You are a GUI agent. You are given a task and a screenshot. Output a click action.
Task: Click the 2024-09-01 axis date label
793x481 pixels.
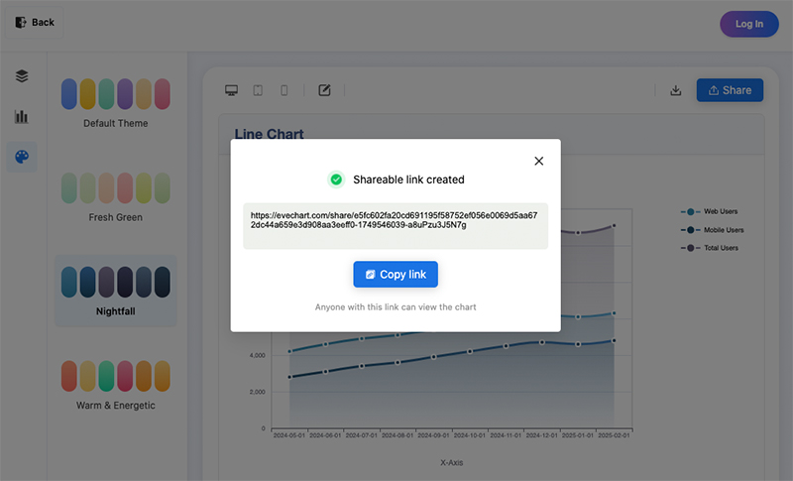point(433,435)
